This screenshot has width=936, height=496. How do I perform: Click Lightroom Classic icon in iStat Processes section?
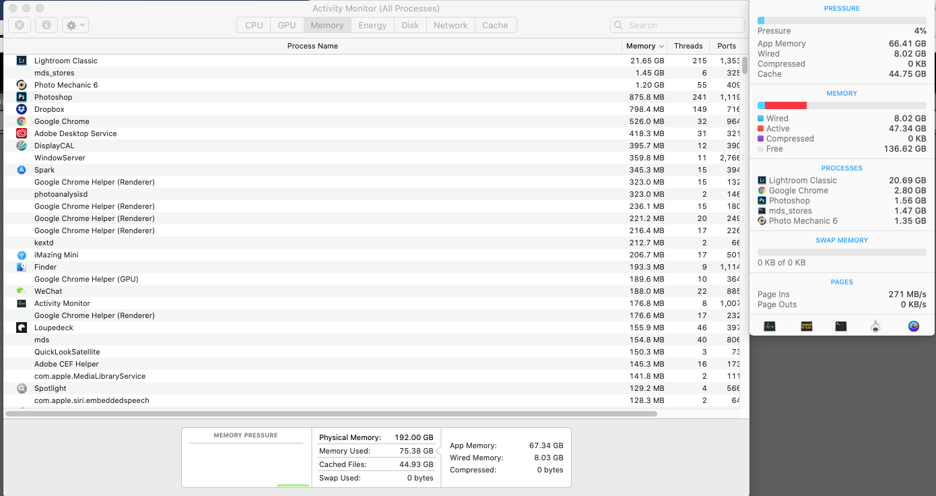(762, 181)
